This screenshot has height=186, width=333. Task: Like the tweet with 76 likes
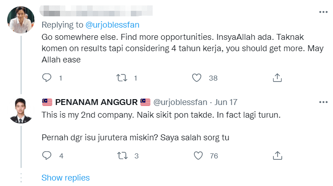(x=198, y=156)
